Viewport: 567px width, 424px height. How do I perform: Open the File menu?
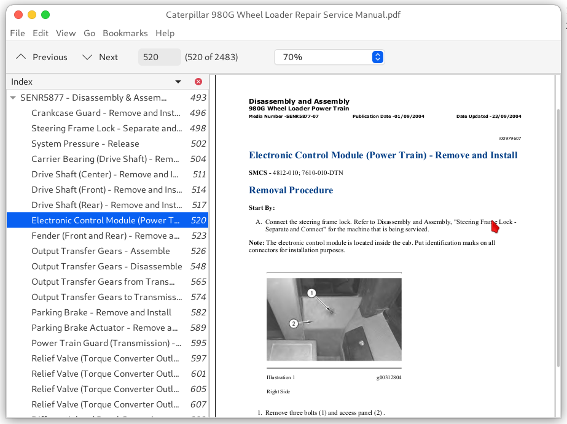[x=17, y=33]
